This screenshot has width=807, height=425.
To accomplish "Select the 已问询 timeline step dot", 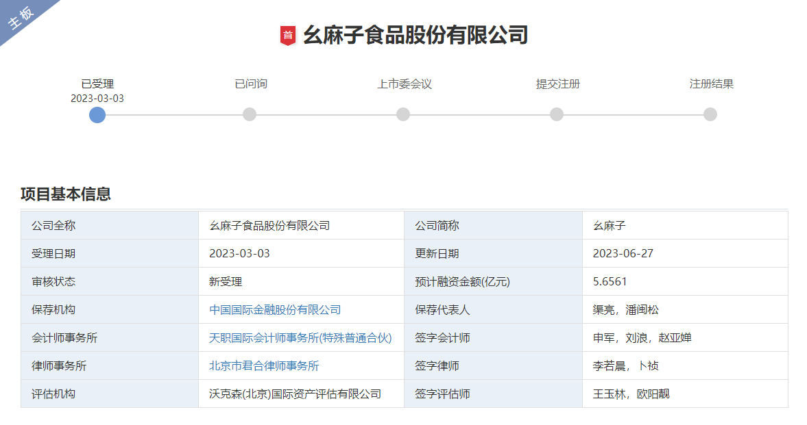I will [x=250, y=114].
